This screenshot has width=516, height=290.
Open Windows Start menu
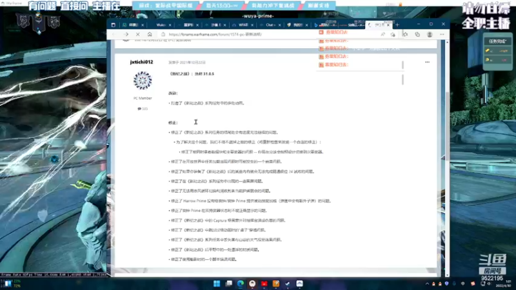217,284
